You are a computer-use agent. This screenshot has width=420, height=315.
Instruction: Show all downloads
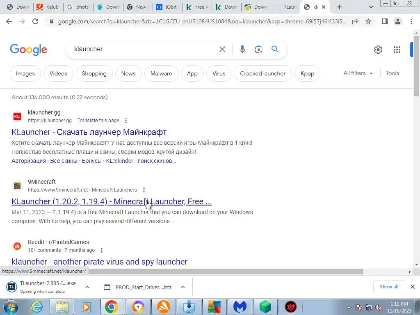coord(389,287)
